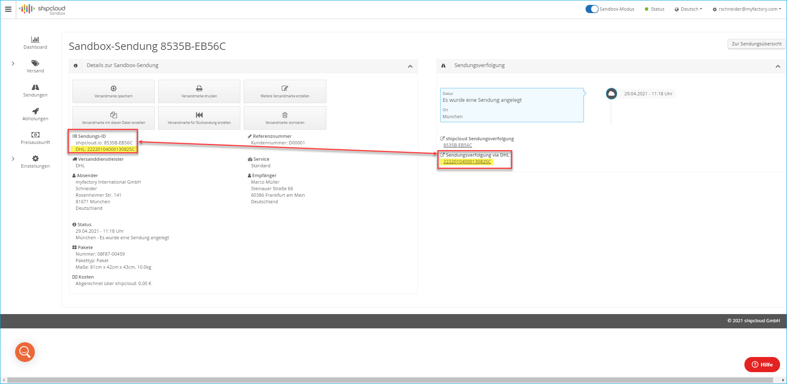Click the cloud timeline marker
787x384 pixels.
coord(611,94)
